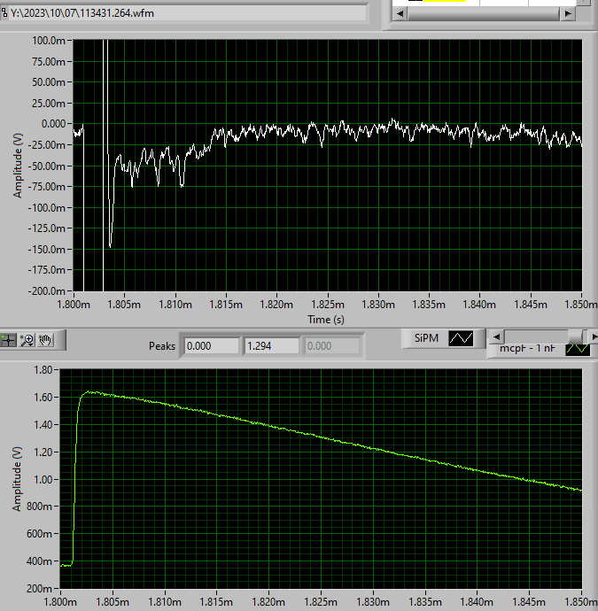Click the file path field ending 113431.264.wfm
The image size is (598, 611).
pyautogui.click(x=188, y=13)
